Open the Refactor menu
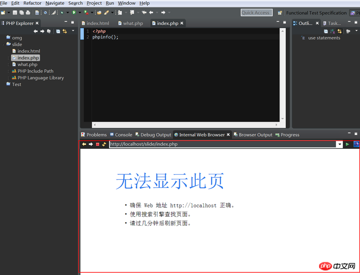This screenshot has height=275, width=360. [x=32, y=3]
